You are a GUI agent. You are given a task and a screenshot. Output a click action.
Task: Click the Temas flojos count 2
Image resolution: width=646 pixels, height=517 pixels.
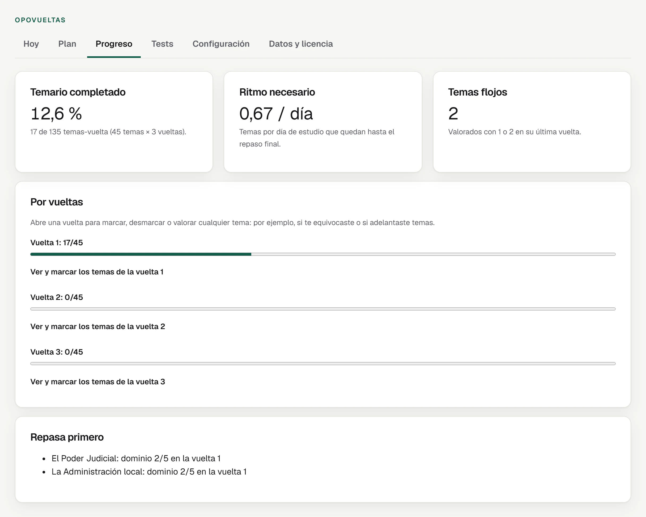pos(453,114)
